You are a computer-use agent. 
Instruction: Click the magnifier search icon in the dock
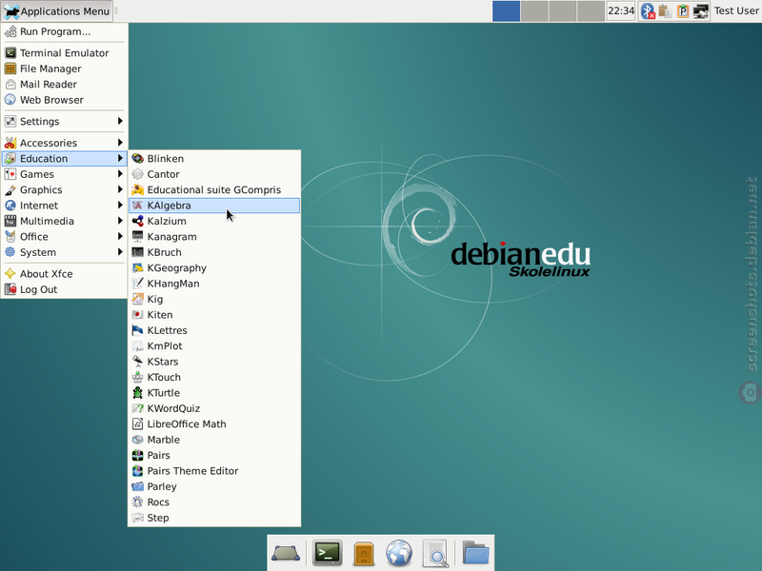[x=435, y=553]
